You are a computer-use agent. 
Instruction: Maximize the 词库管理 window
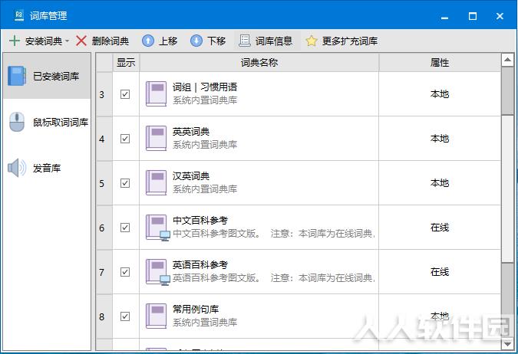pos(473,16)
